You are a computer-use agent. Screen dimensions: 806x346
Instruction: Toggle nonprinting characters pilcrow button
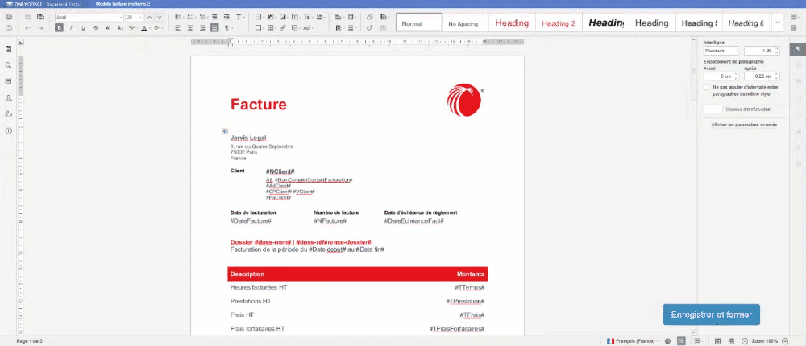[x=227, y=27]
